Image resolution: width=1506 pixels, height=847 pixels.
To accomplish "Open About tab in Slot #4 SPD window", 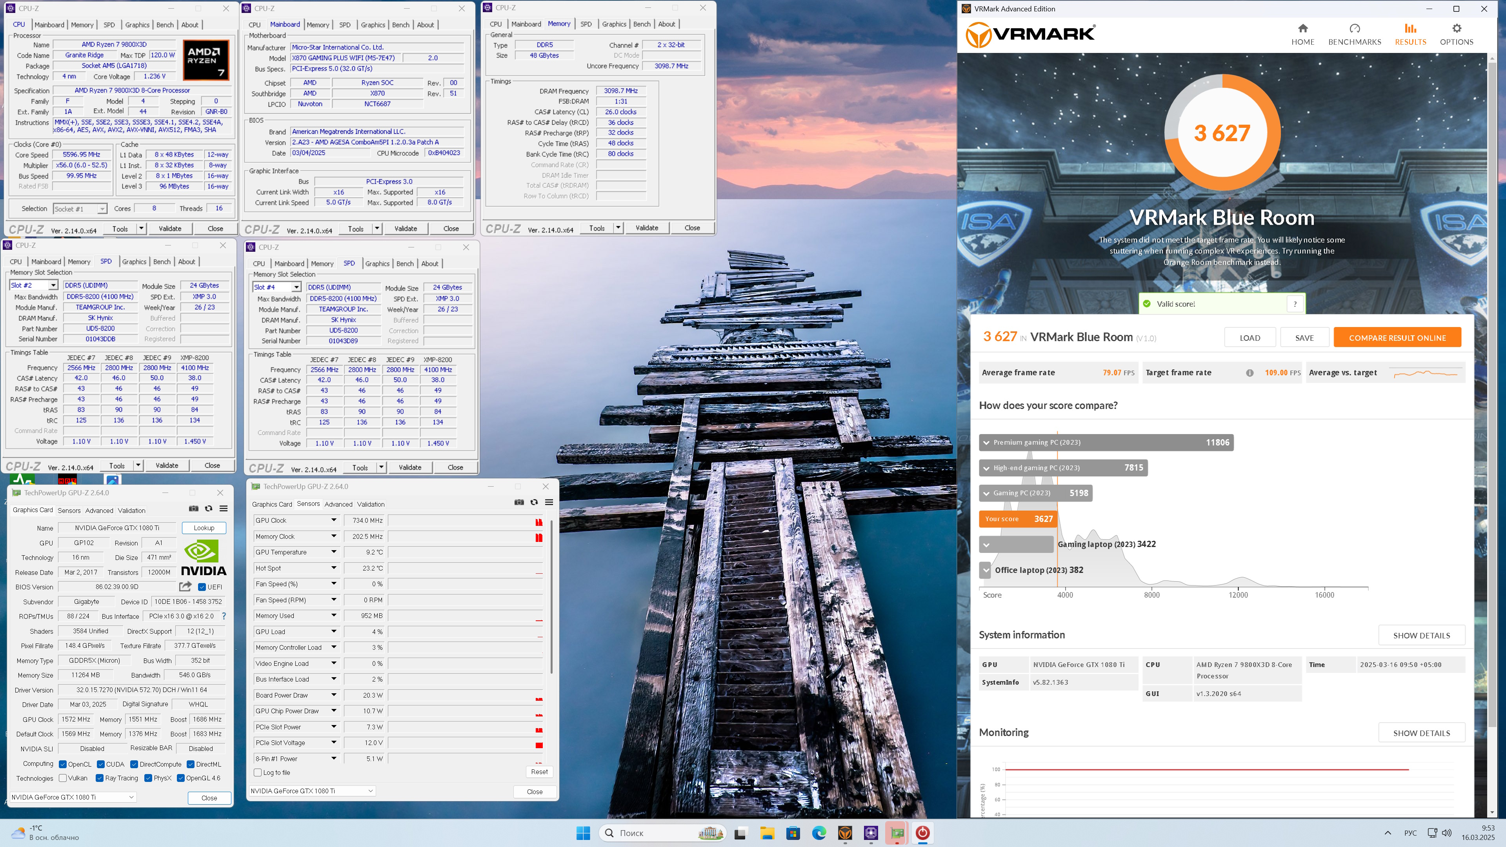I will (430, 264).
